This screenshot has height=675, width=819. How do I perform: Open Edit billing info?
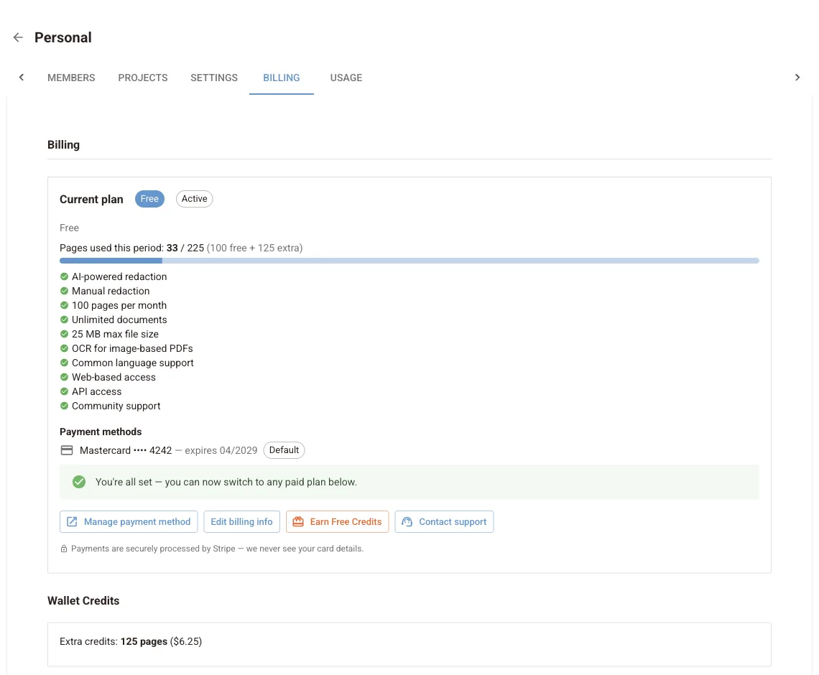click(242, 521)
